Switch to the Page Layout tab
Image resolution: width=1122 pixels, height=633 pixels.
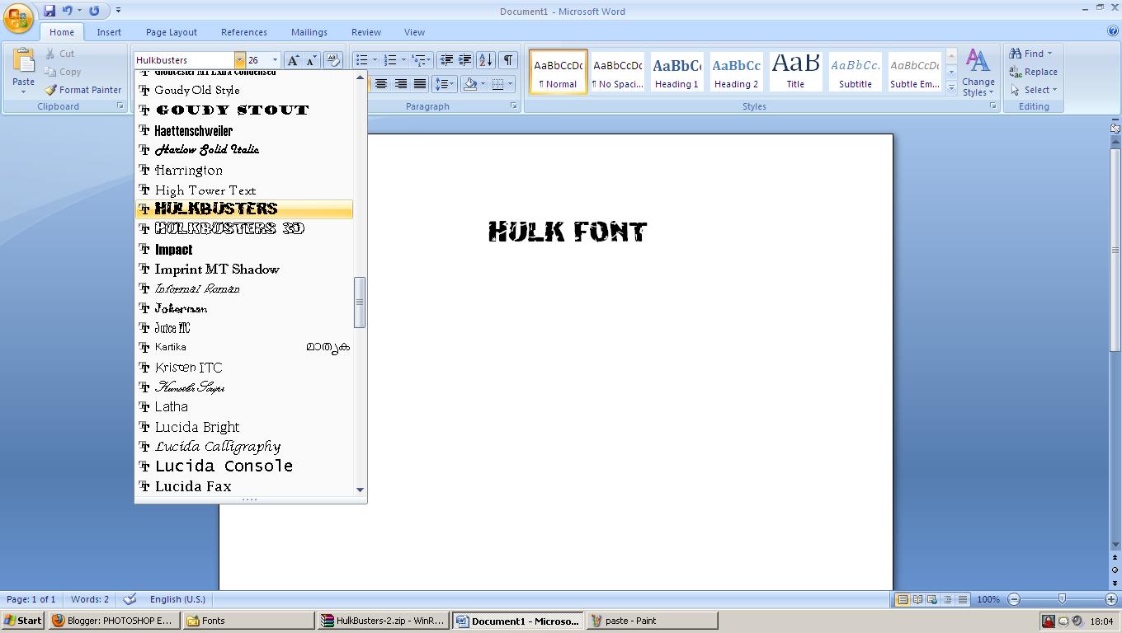tap(172, 32)
